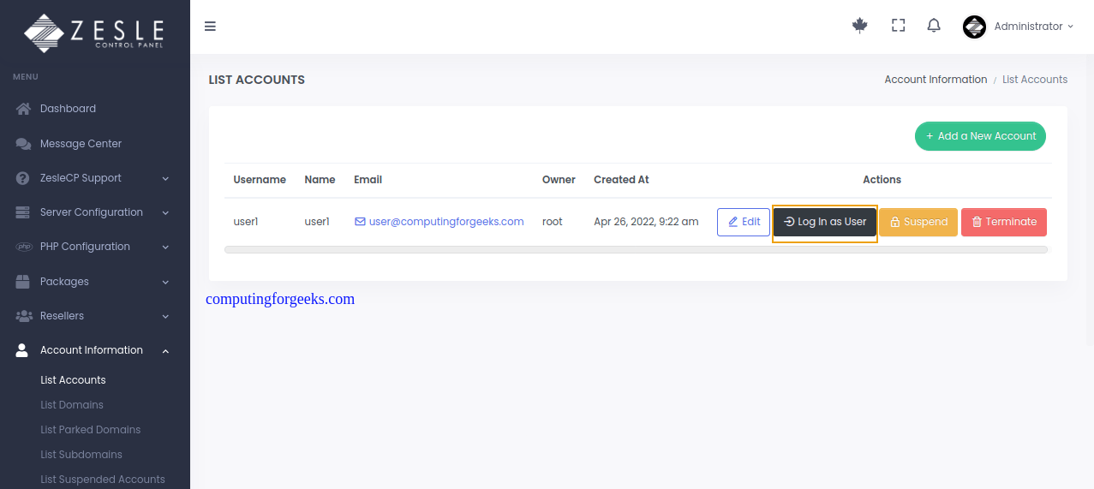The width and height of the screenshot is (1094, 489).
Task: Click the Owner column header
Action: pyautogui.click(x=559, y=180)
